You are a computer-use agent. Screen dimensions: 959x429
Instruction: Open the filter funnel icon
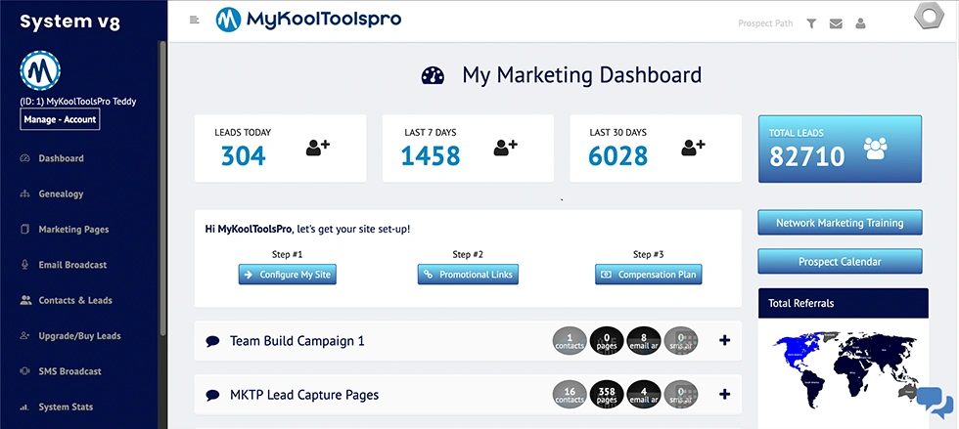(x=811, y=23)
